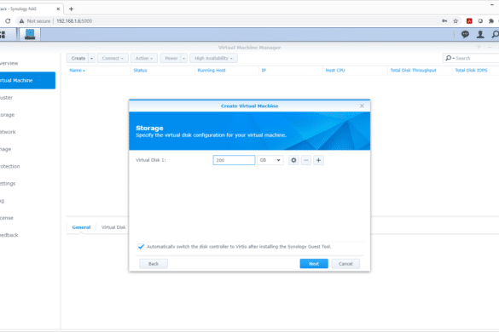Image resolution: width=499 pixels, height=332 pixels.
Task: Open virtual disk settings gear
Action: coord(293,160)
